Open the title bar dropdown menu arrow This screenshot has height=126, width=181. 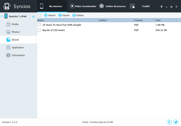tap(162, 6)
